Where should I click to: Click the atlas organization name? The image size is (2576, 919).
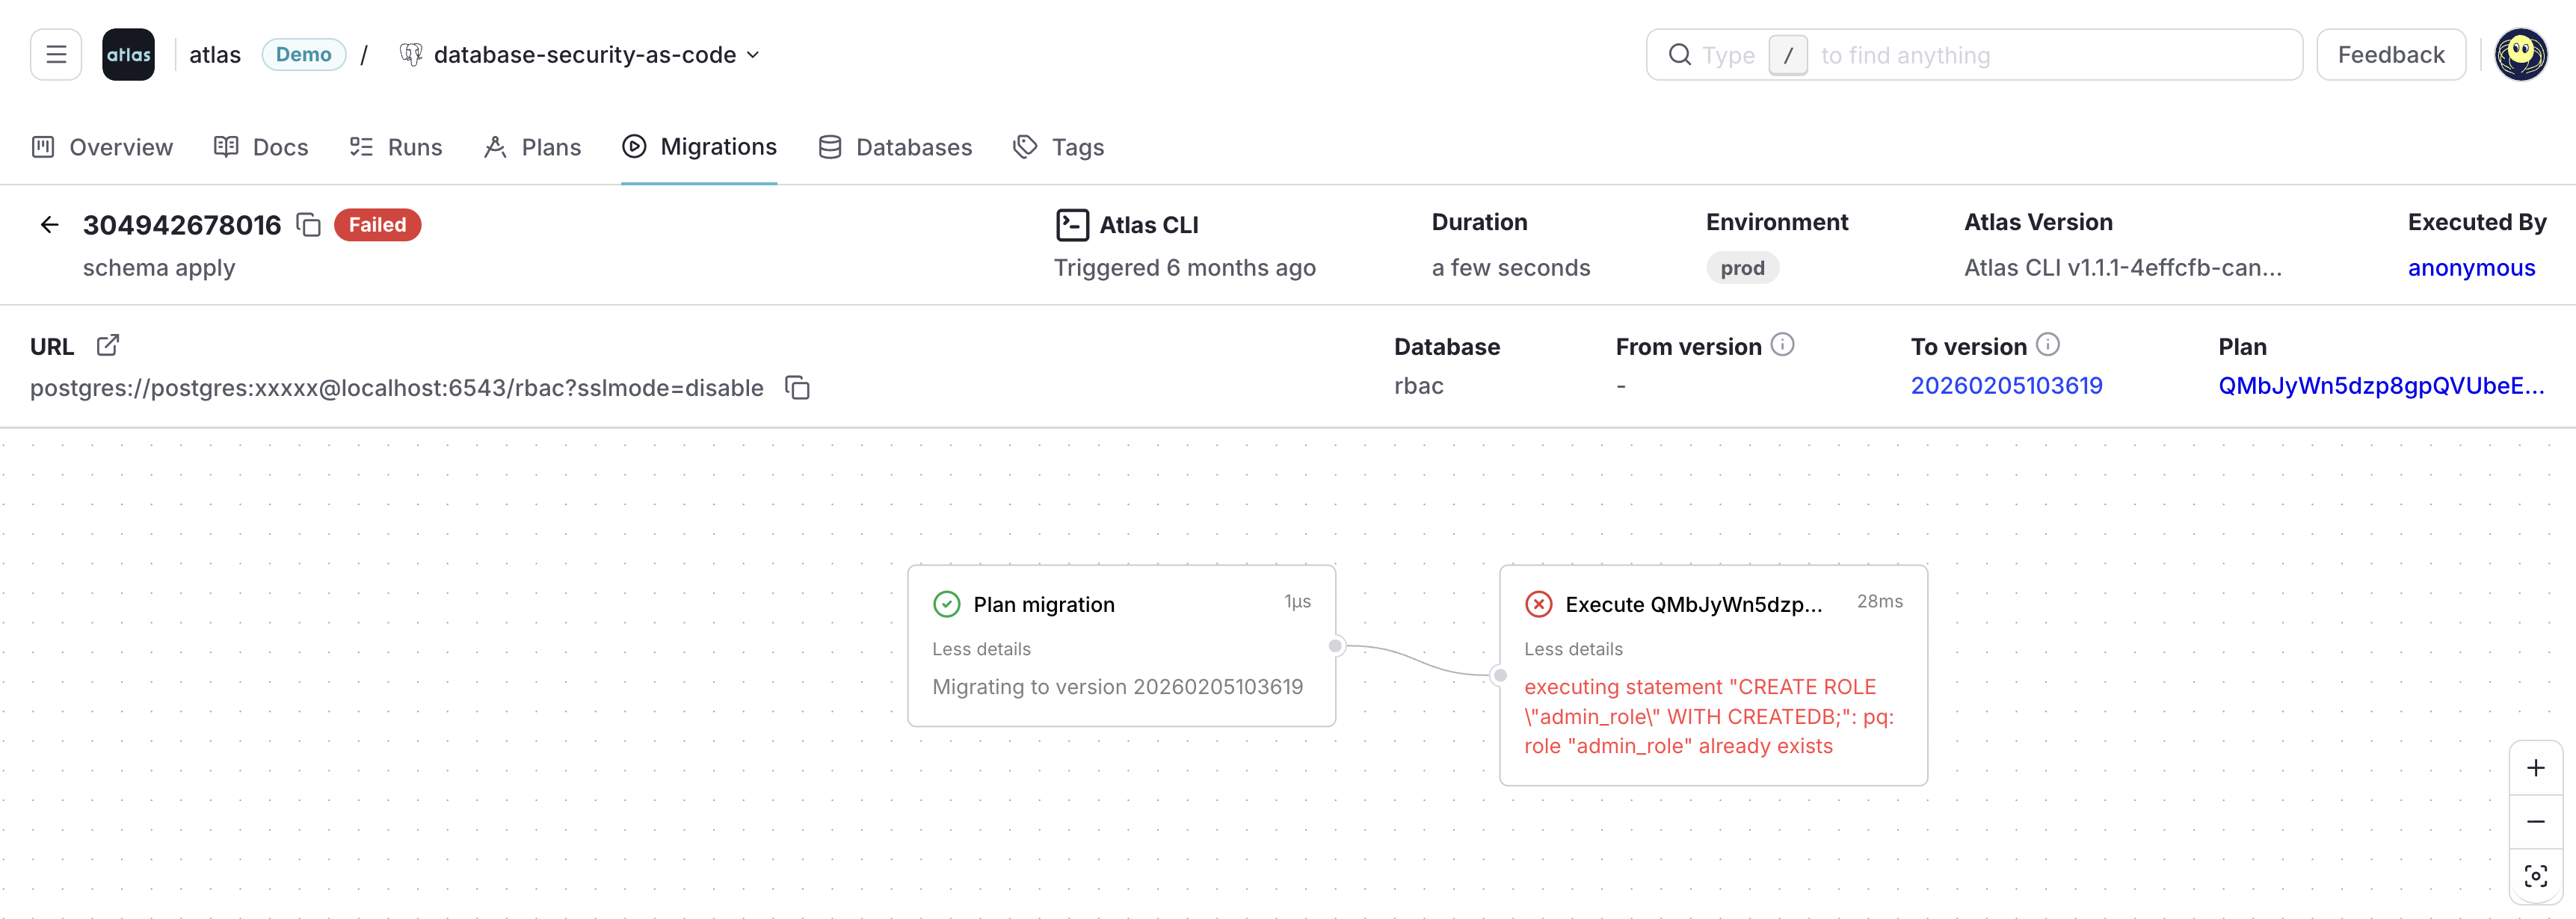coord(215,55)
